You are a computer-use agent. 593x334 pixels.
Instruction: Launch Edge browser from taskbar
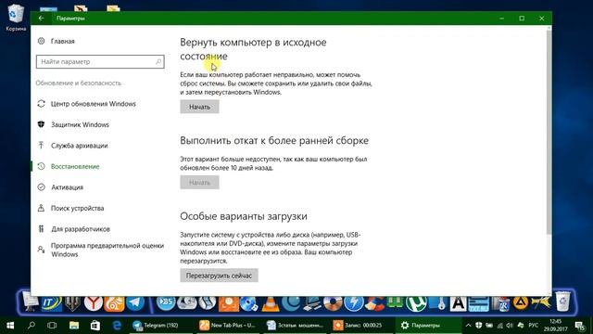[x=117, y=326]
